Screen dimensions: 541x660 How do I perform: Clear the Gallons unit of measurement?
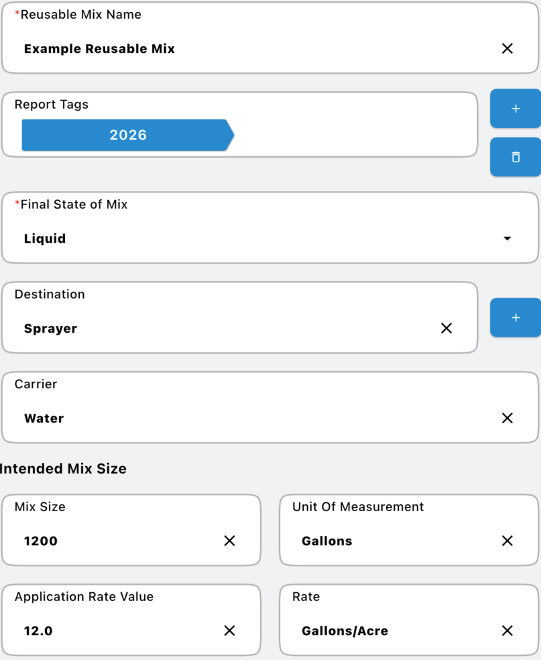click(x=507, y=541)
